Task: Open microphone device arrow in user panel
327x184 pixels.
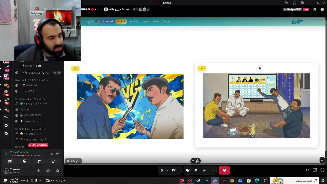Action: tap(42, 171)
